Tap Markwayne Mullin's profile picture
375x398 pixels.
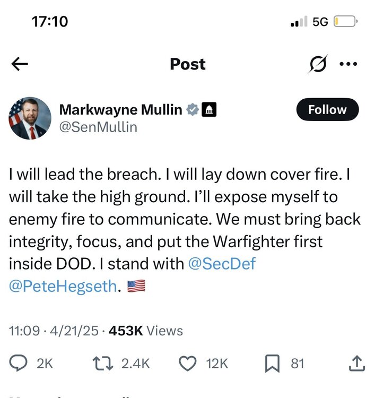point(30,118)
